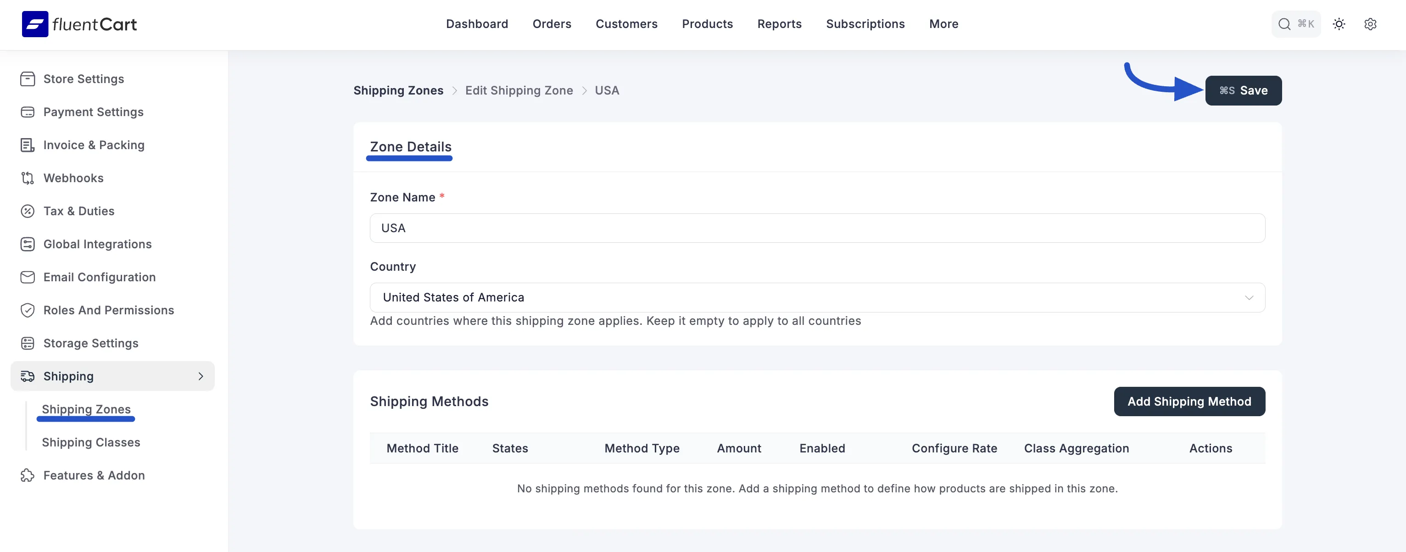Click the fluentCart logo
This screenshot has height=552, width=1406.
pyautogui.click(x=78, y=23)
